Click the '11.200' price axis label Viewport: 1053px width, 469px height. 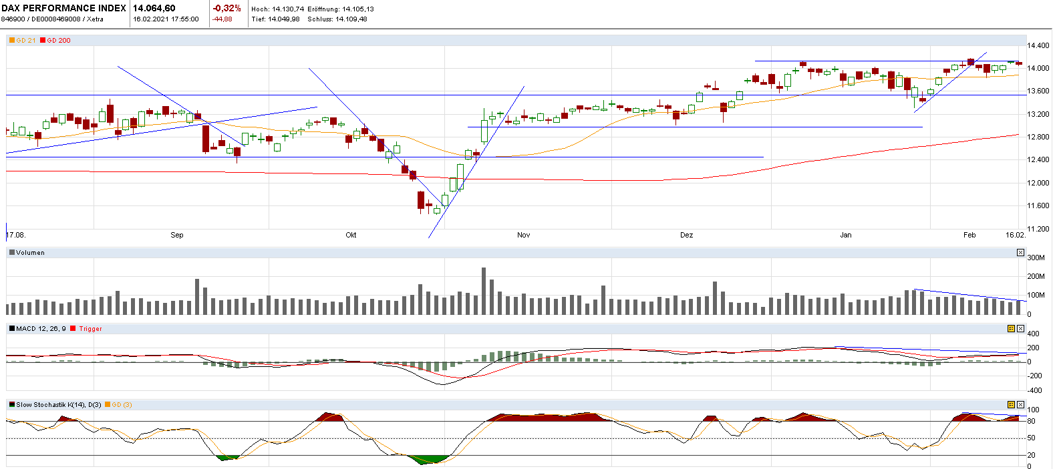[x=1038, y=229]
